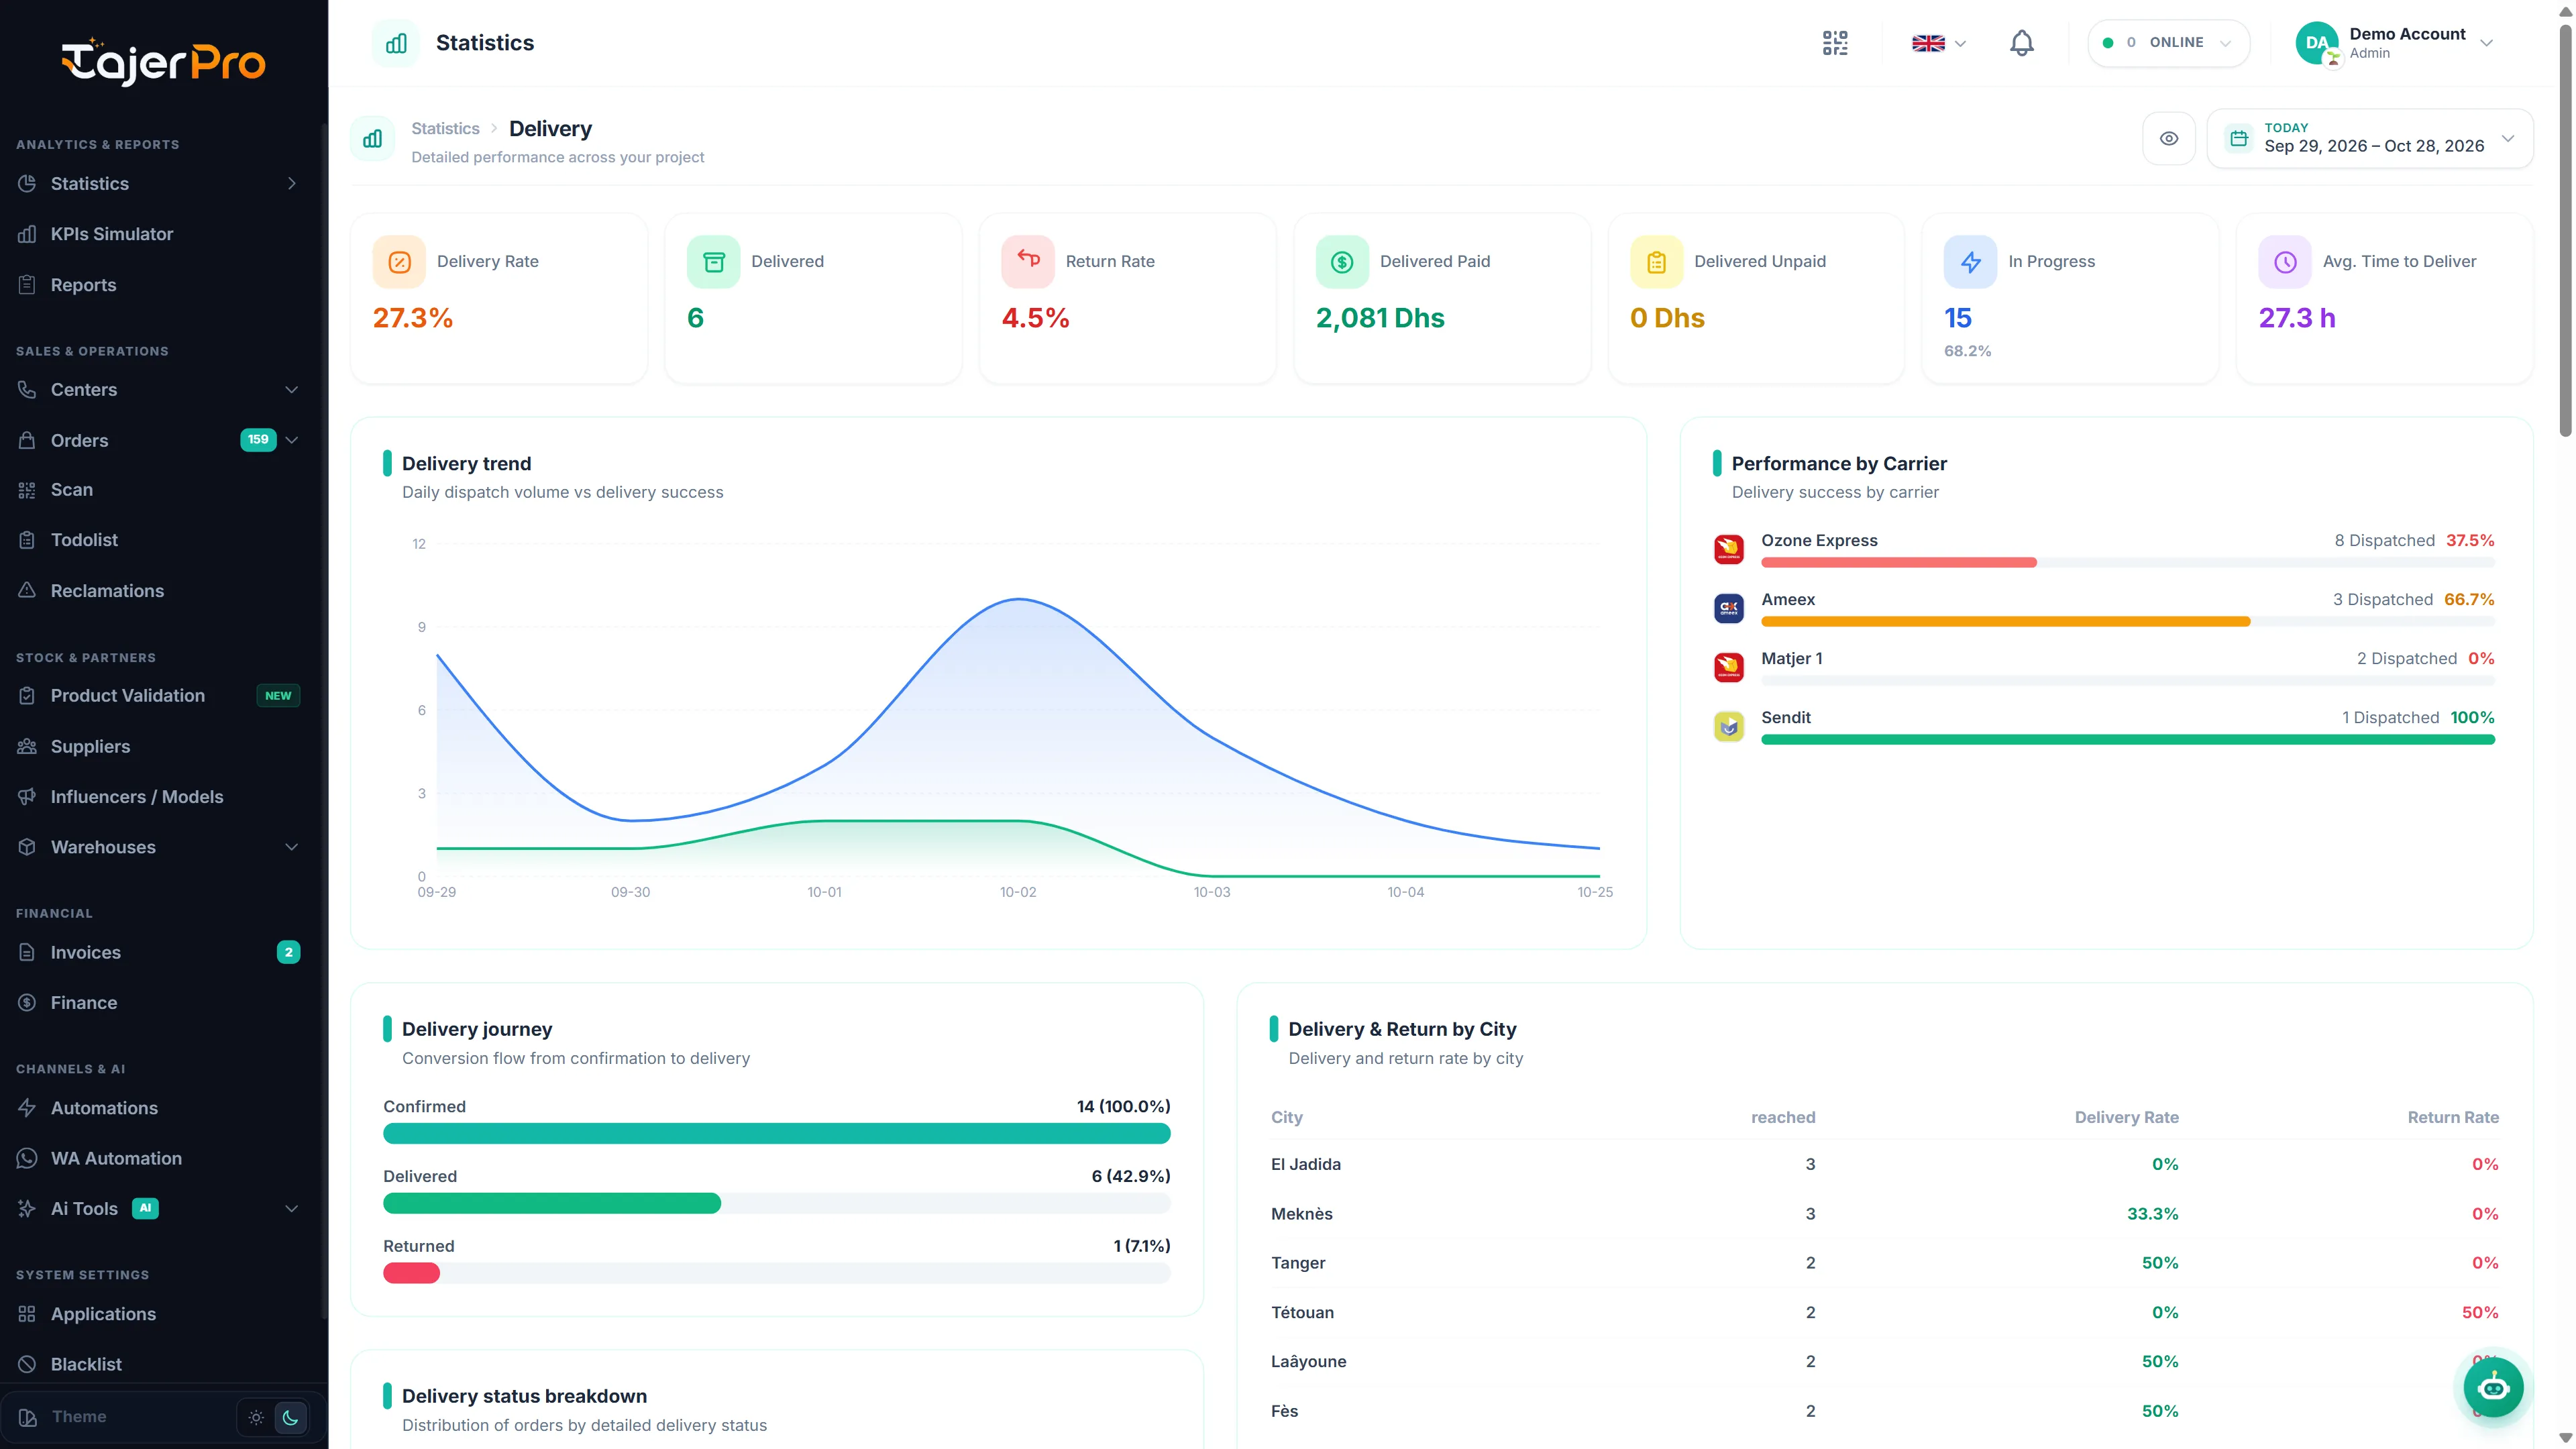The image size is (2576, 1449).
Task: Click the Ameex carrier logo
Action: point(1729,608)
